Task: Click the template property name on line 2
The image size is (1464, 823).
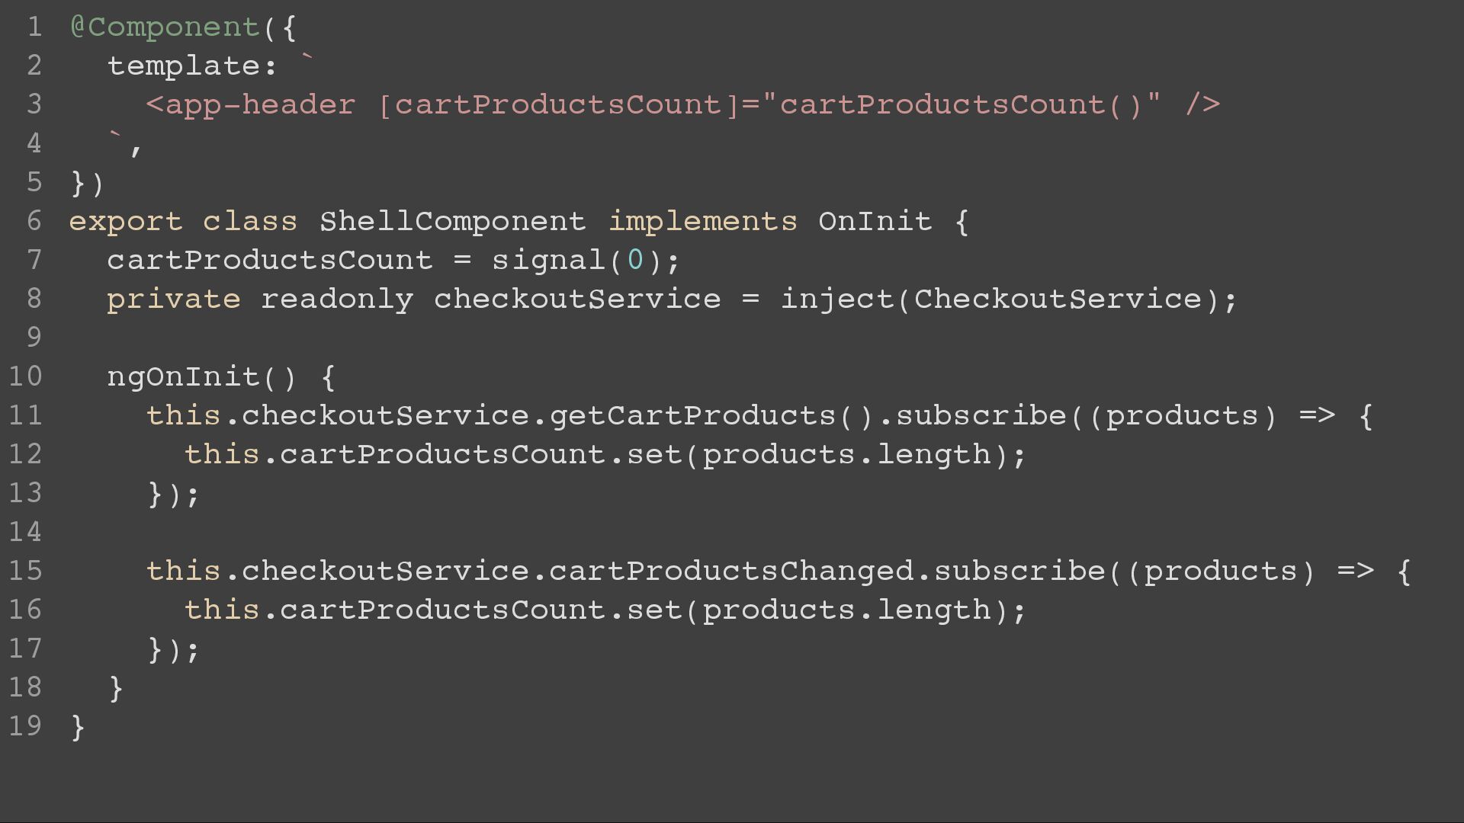Action: pyautogui.click(x=184, y=66)
